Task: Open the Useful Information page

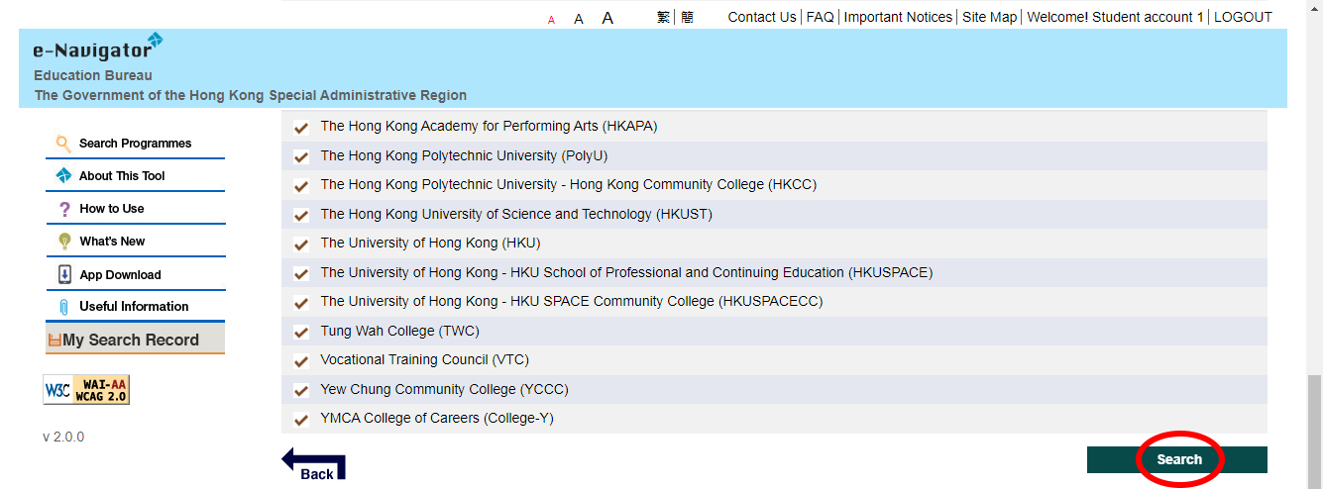Action: (134, 307)
